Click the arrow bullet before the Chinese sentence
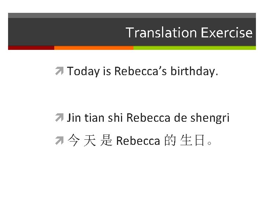Viewport: 264px width, 198px height. tap(59, 140)
